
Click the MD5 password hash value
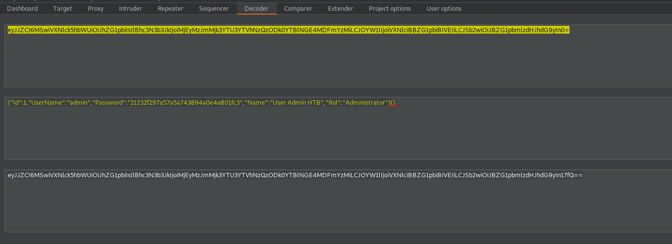pyautogui.click(x=186, y=103)
